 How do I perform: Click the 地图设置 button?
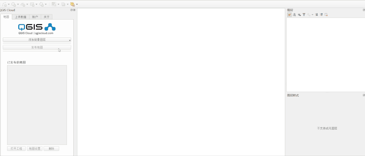[x=35, y=149]
